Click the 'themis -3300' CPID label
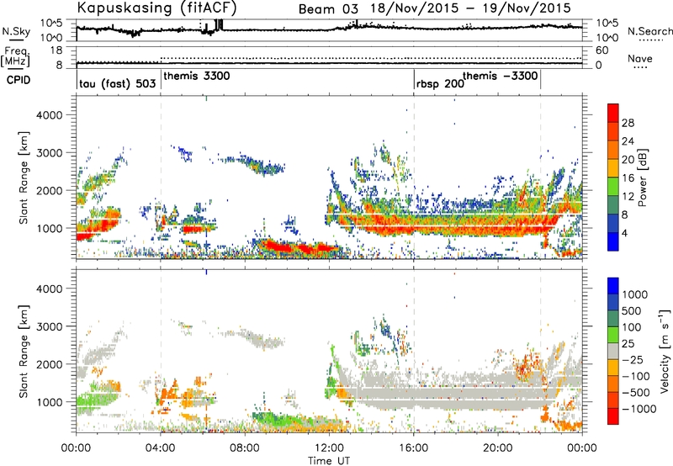This screenshot has width=673, height=466. 500,76
